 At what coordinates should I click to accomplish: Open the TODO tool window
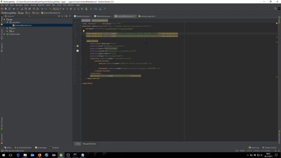tap(8, 147)
